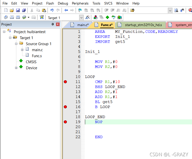Close the Project panel

58,24
